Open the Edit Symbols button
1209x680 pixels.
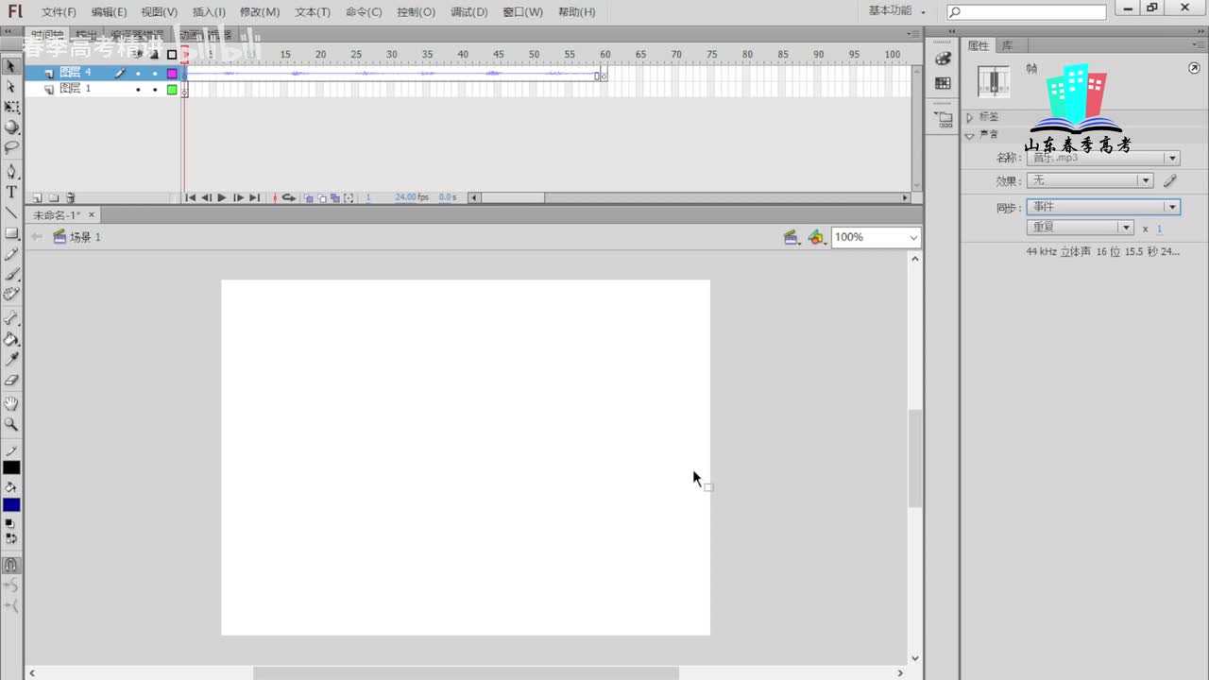[x=817, y=238]
